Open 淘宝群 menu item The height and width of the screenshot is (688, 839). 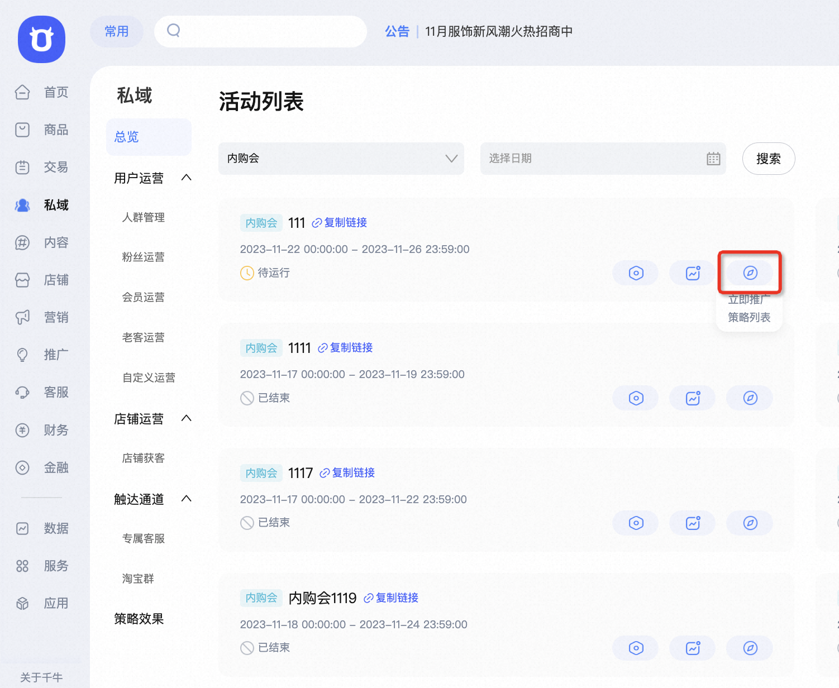point(138,579)
